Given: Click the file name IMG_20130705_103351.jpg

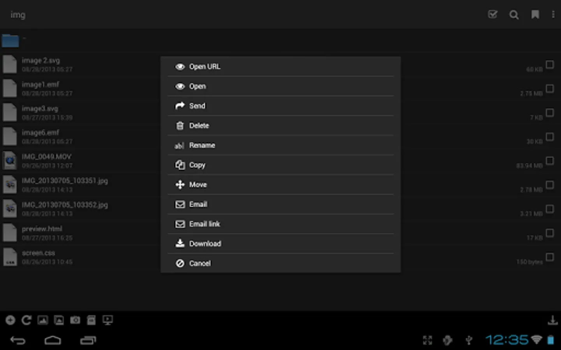Looking at the screenshot, I should pos(65,181).
